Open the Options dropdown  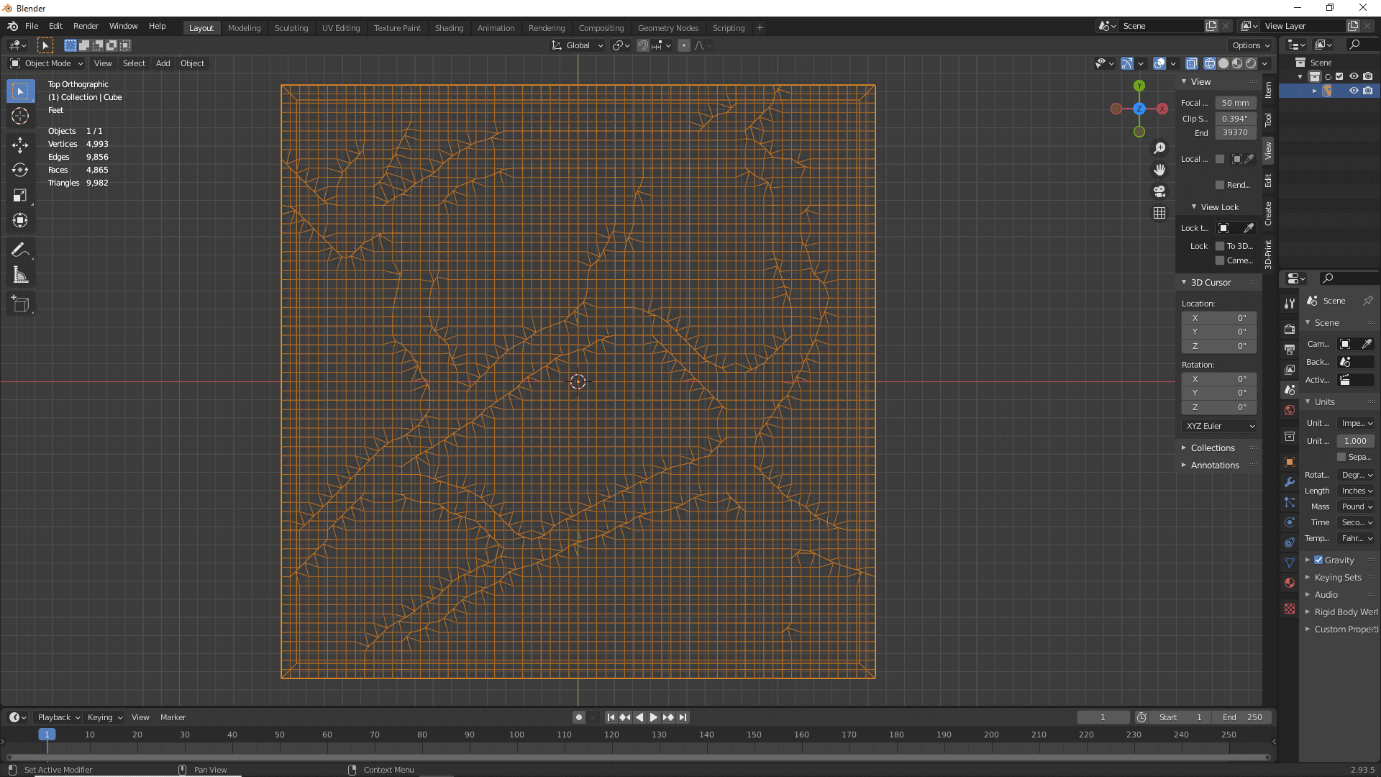[x=1251, y=45]
